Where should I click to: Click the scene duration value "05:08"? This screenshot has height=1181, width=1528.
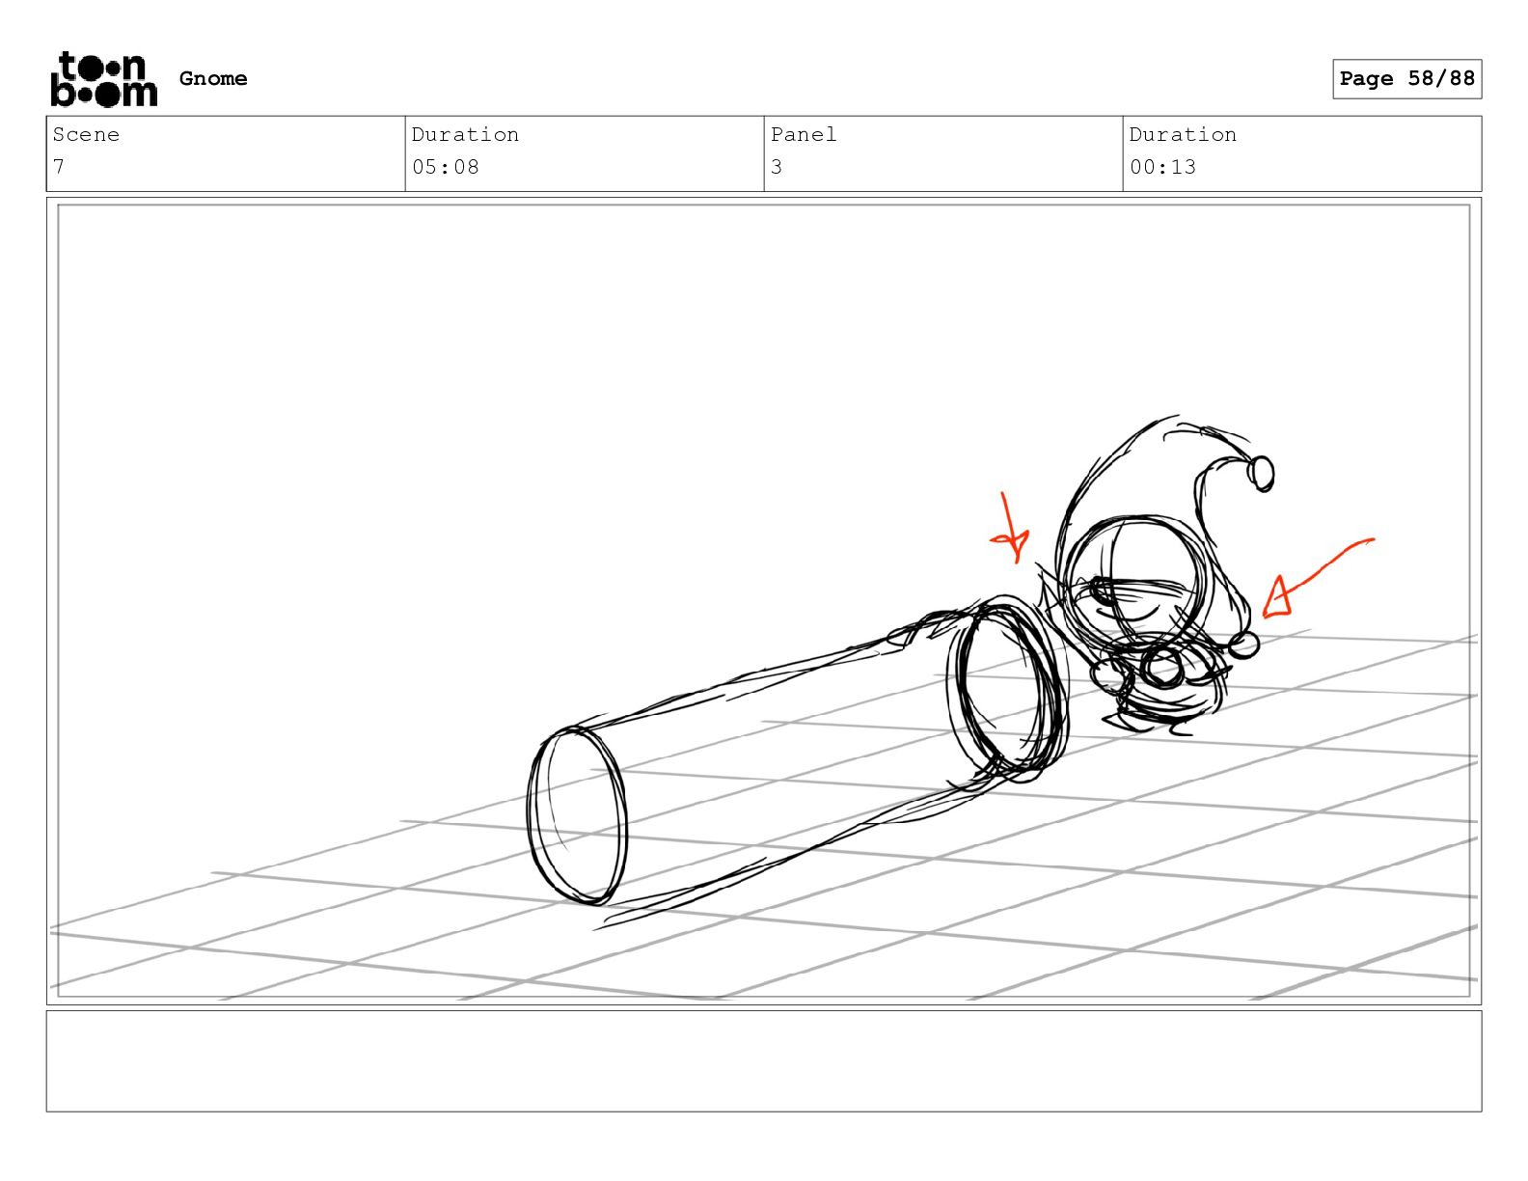click(x=446, y=167)
